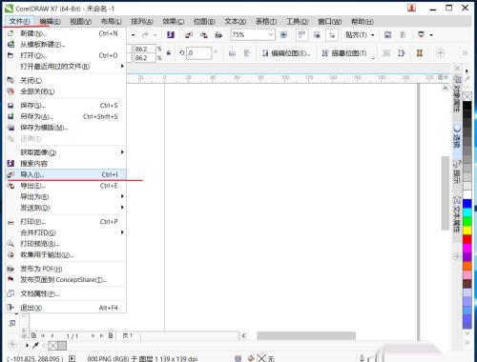Viewport: 477px width, 362px height.
Task: Toggle the lock ratio padlock in property bar
Action: [169, 53]
